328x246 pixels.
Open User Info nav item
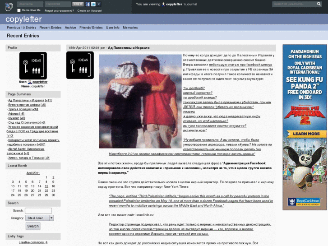pyautogui.click(x=112, y=28)
